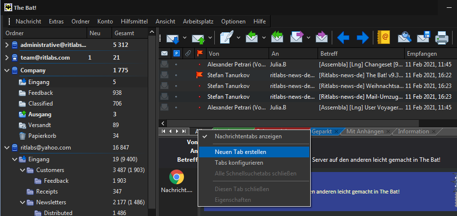Open dropdown next to reply icon
Image resolution: width=457 pixels, height=216 pixels.
click(264, 38)
